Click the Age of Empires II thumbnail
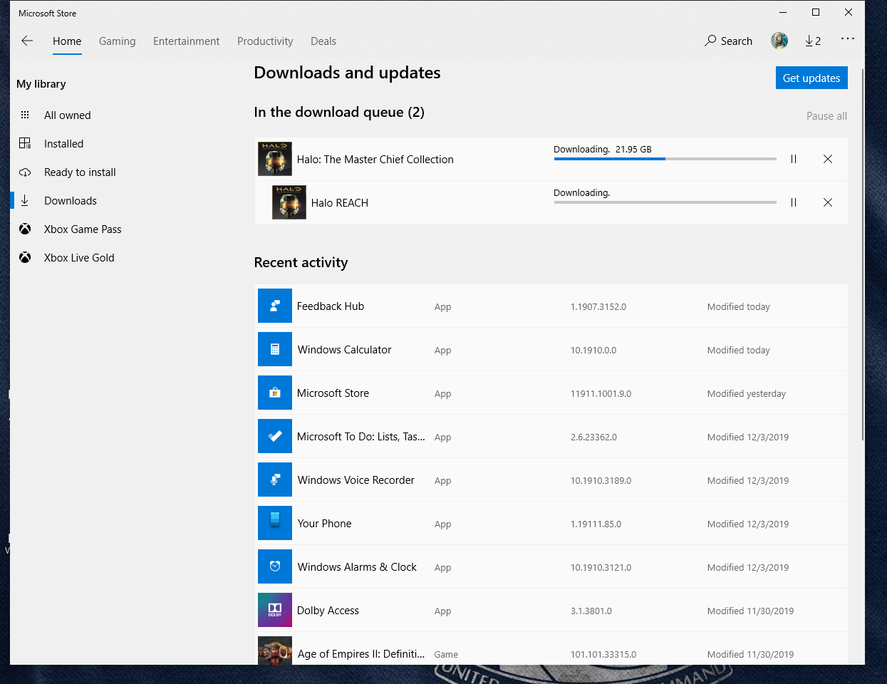 tap(275, 651)
